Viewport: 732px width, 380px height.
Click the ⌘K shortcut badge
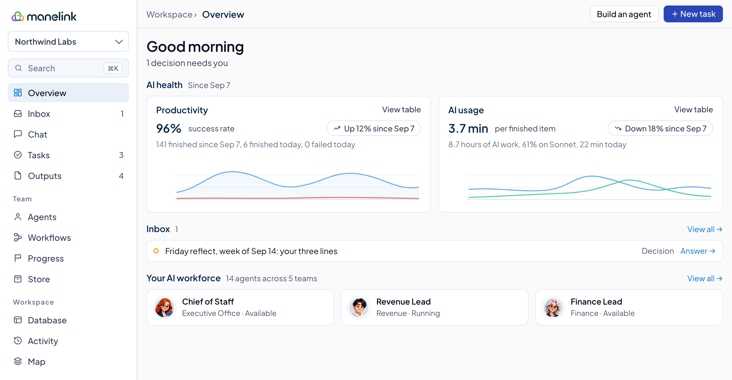point(113,68)
